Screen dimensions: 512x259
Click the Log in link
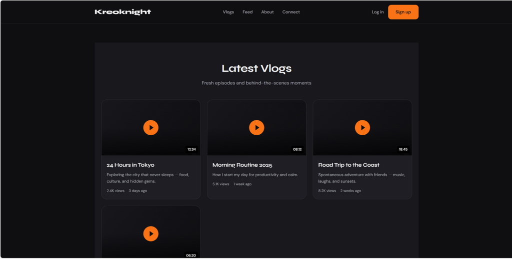coord(377,12)
